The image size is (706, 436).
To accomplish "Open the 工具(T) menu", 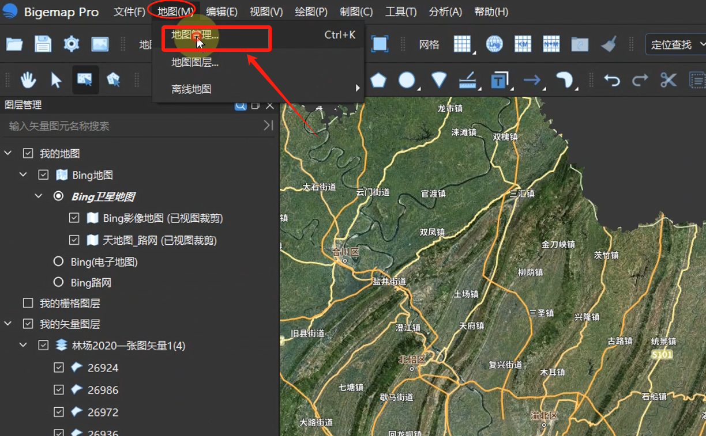I will tap(400, 11).
